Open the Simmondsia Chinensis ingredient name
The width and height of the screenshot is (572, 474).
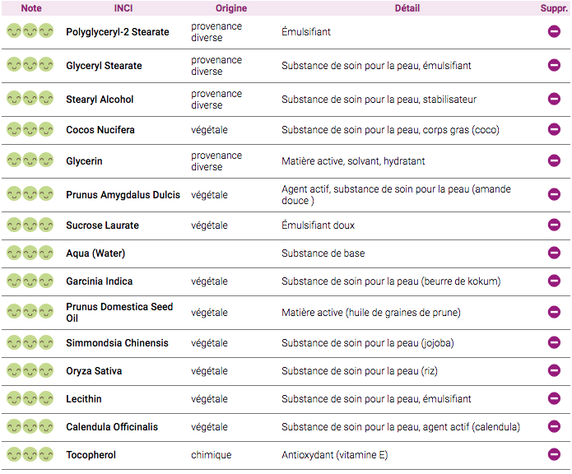tap(117, 343)
